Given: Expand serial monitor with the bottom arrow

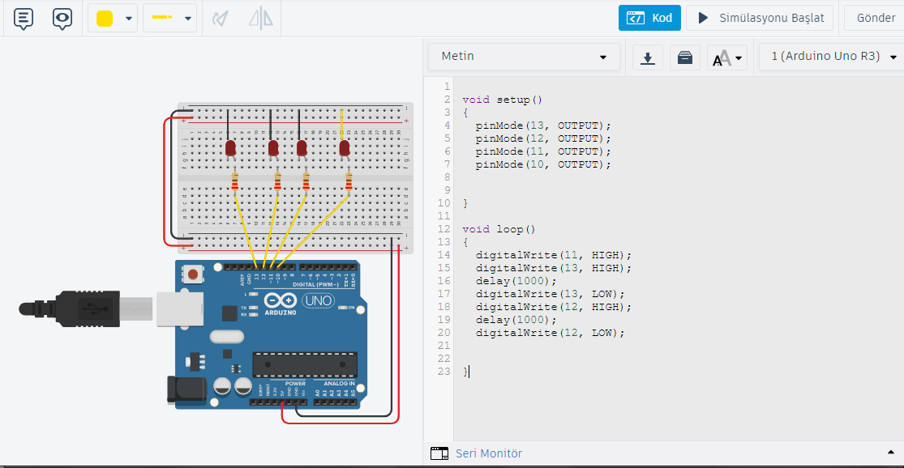Looking at the screenshot, I should pyautogui.click(x=891, y=452).
